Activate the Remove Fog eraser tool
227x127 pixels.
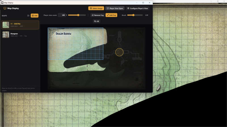98,15
